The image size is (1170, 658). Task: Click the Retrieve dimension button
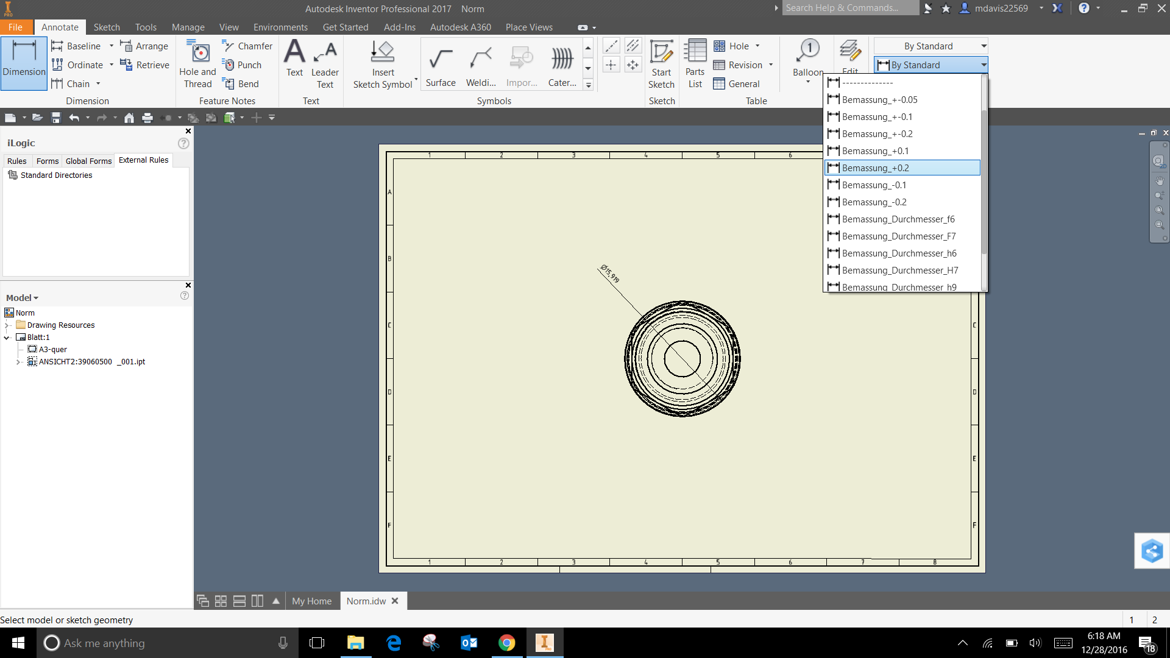click(x=145, y=65)
